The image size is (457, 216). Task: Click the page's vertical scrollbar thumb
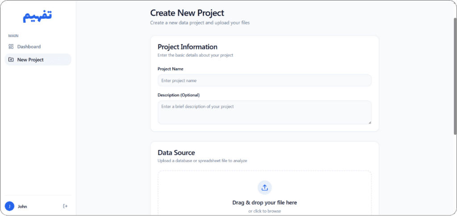click(455, 76)
